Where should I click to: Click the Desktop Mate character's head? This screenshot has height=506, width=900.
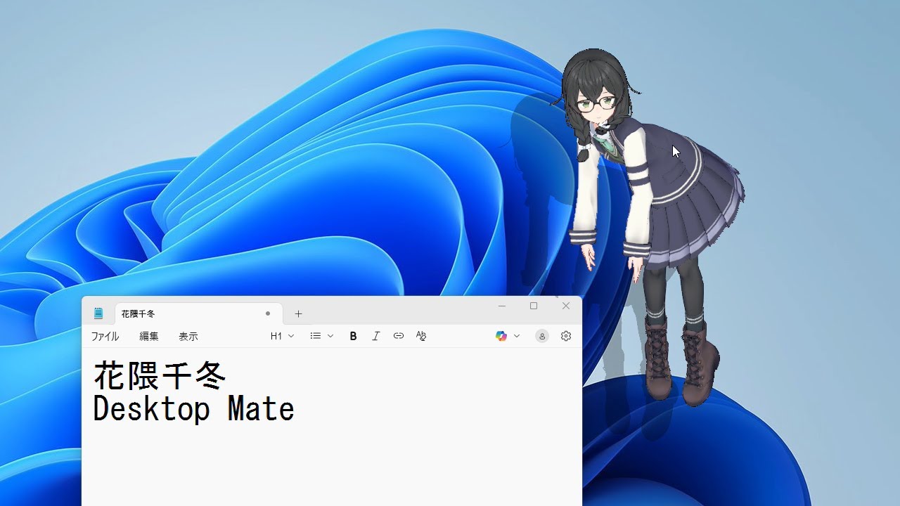tap(596, 88)
